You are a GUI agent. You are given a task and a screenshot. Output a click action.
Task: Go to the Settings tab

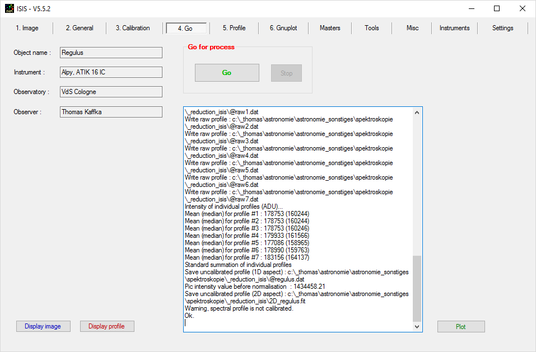pyautogui.click(x=502, y=28)
